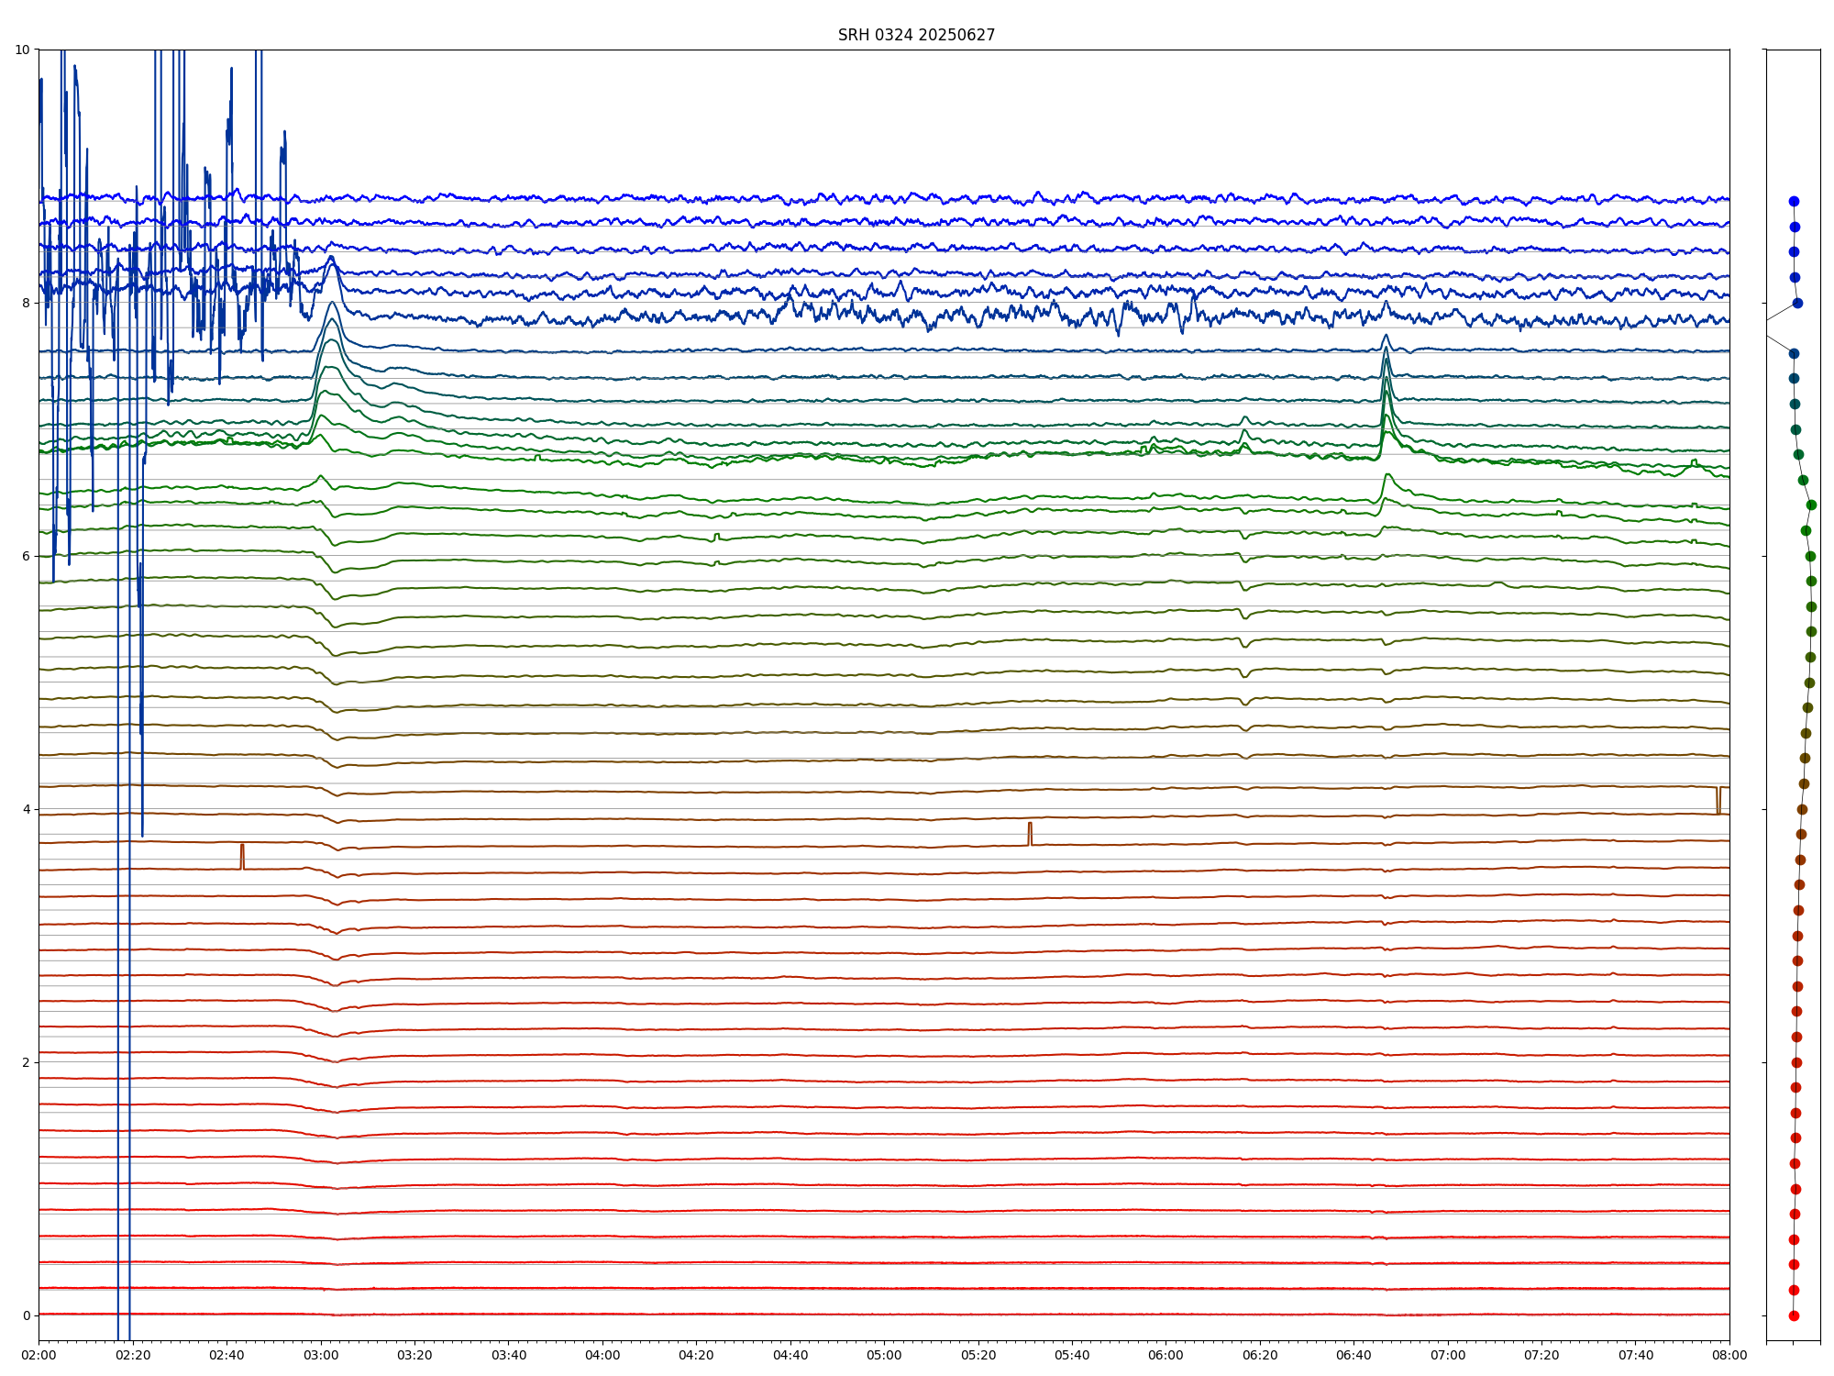Click the 08:00 label at axis end
This screenshot has height=1376, width=1834.
1729,1355
